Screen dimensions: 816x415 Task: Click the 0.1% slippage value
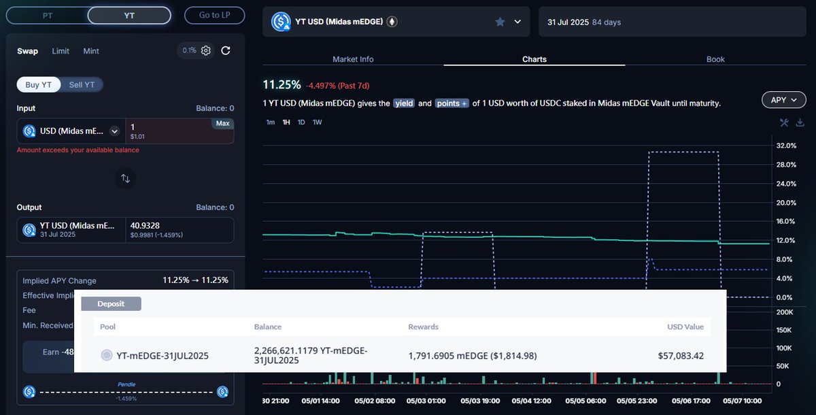189,50
